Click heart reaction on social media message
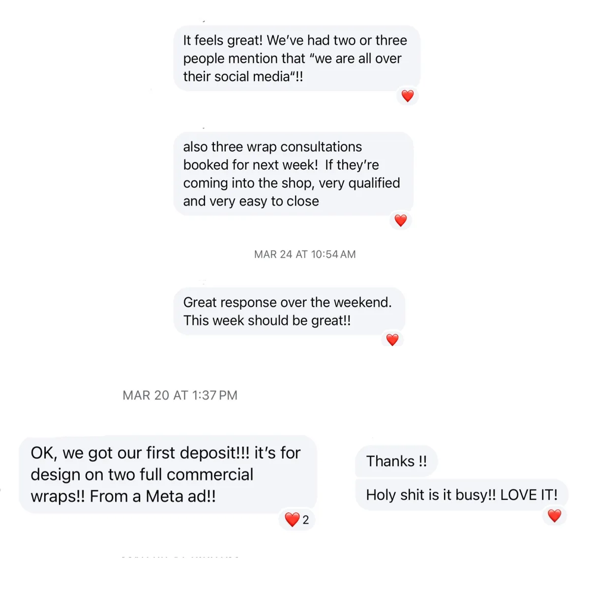Image resolution: width=590 pixels, height=590 pixels. [x=408, y=96]
